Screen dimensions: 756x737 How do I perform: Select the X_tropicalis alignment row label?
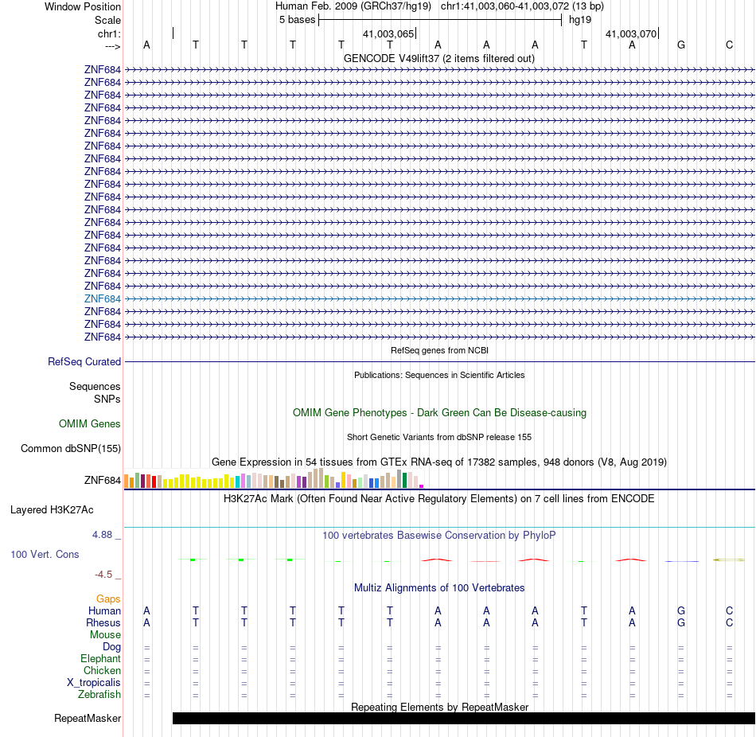coord(94,683)
